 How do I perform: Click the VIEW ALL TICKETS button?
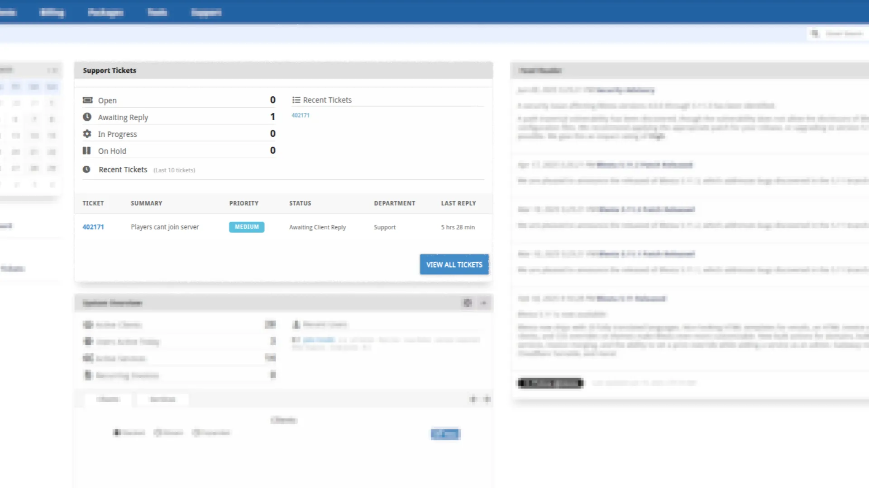pyautogui.click(x=454, y=264)
